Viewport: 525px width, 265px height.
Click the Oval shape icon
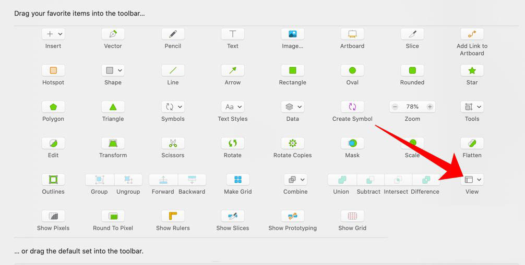click(352, 70)
